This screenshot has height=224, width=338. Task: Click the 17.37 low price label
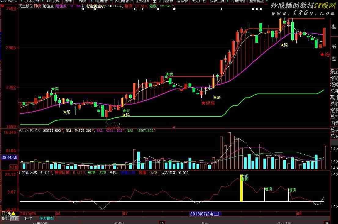pyautogui.click(x=116, y=124)
